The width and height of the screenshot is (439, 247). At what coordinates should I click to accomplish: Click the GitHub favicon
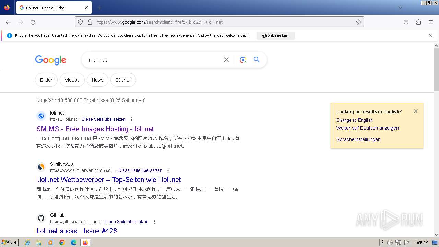41,218
